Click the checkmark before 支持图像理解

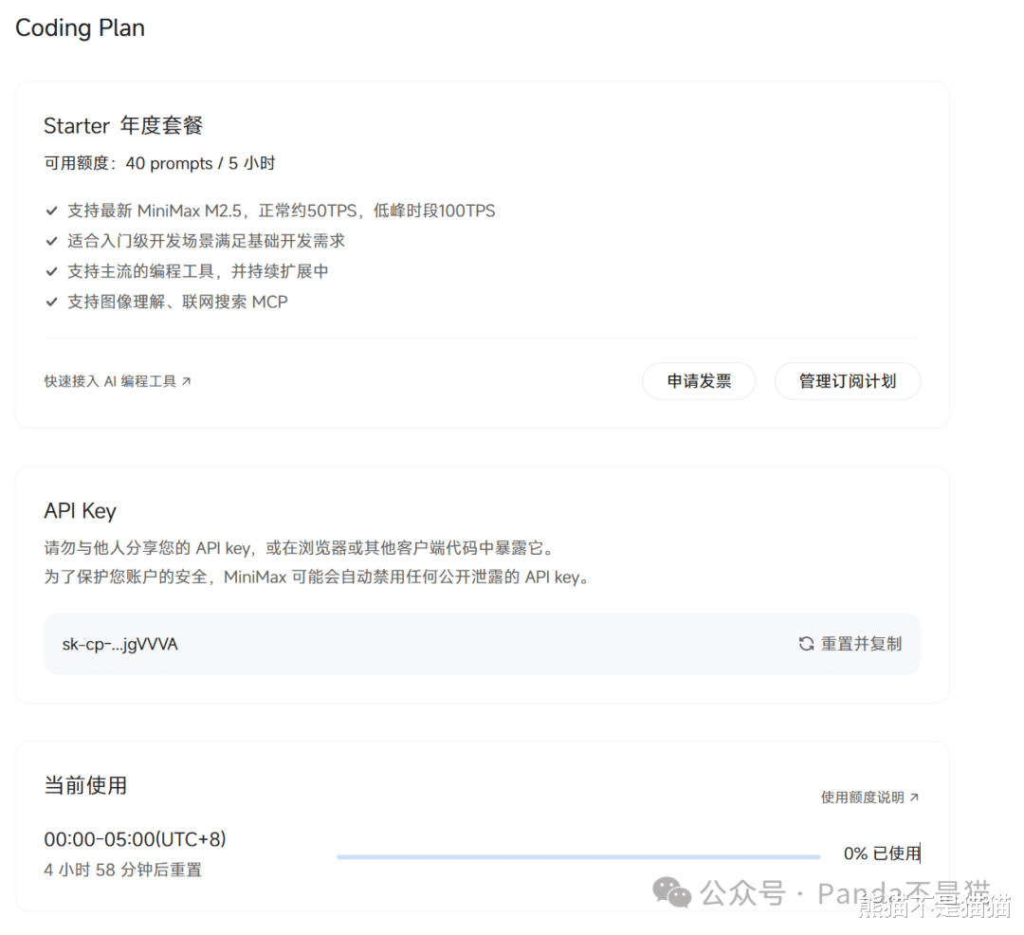coord(51,302)
